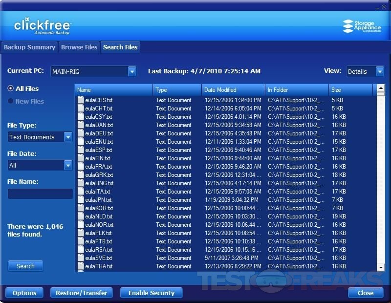
Task: Click the file icon next to eulaCHS.txt
Action: click(x=81, y=100)
